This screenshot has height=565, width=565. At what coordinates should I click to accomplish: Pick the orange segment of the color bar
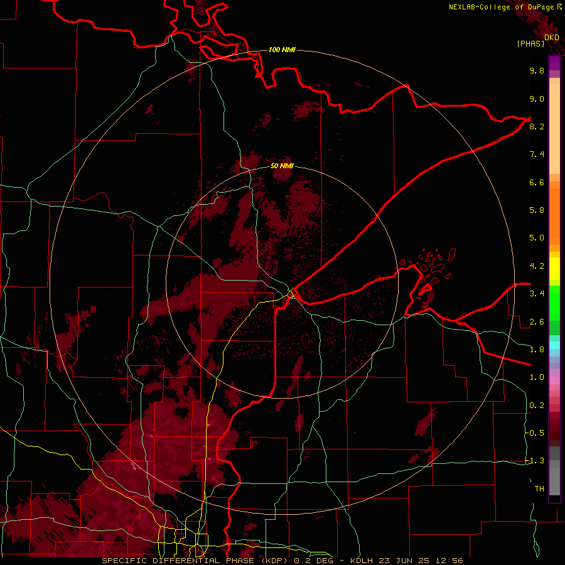(x=554, y=217)
